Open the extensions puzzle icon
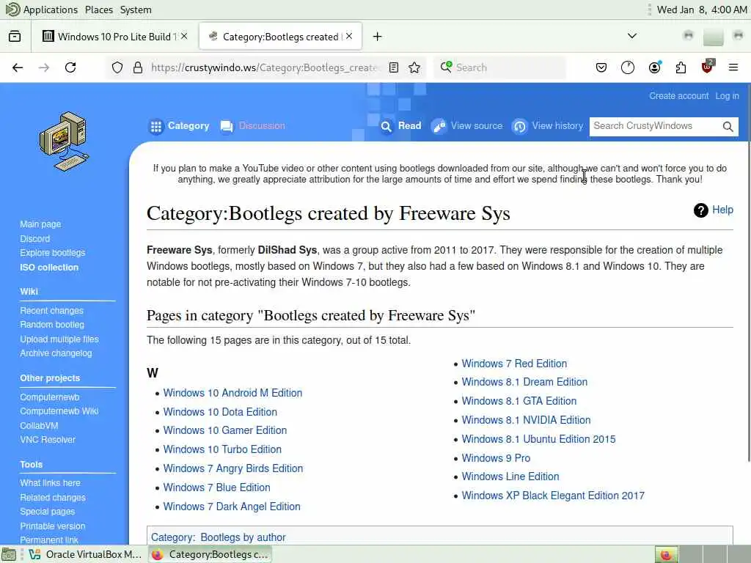 (x=681, y=67)
